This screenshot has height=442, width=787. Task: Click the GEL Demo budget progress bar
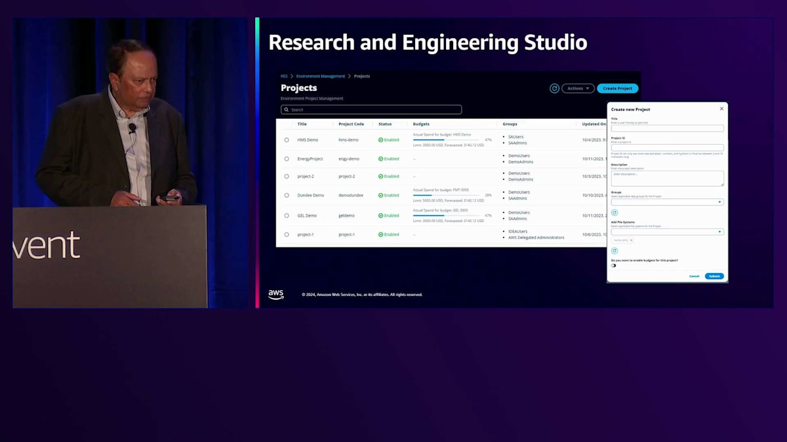[447, 215]
